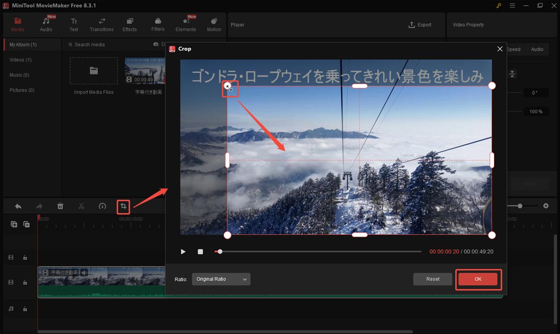Toggle lock on track containing video clip
Screen dimensions: 560x334
[25, 282]
